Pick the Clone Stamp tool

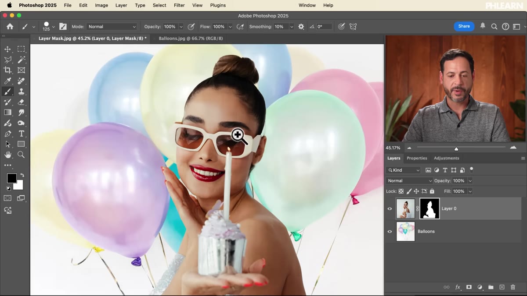21,92
